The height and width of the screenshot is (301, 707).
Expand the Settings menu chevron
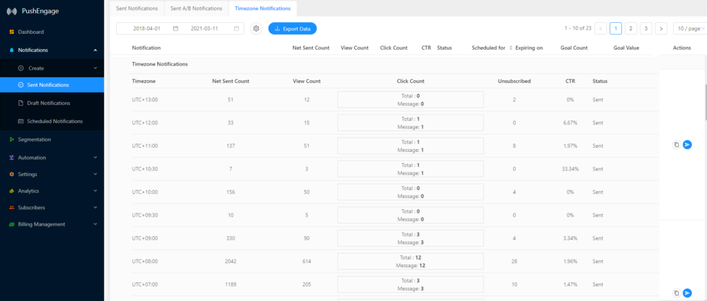click(x=95, y=175)
